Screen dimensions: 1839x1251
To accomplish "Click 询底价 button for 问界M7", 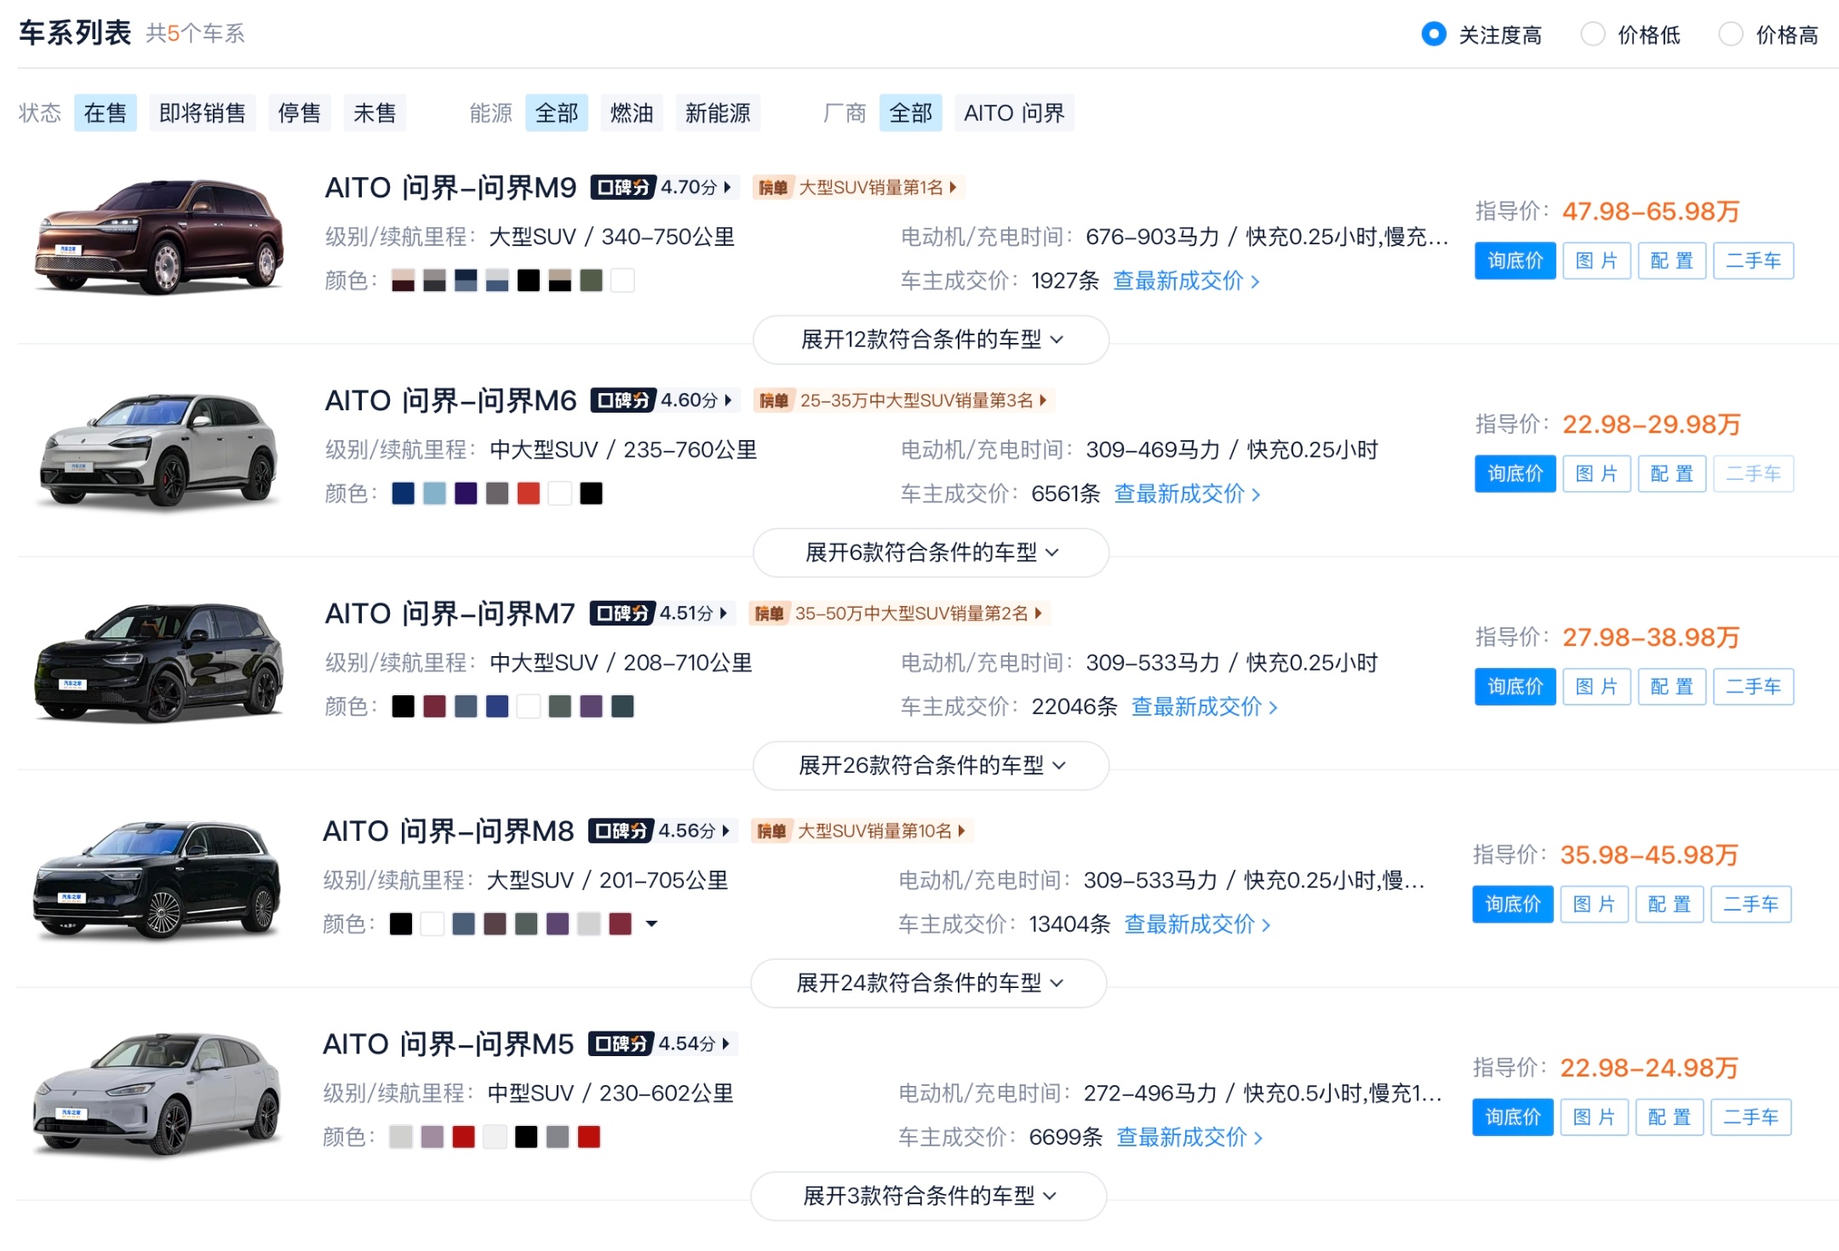I will [x=1515, y=686].
